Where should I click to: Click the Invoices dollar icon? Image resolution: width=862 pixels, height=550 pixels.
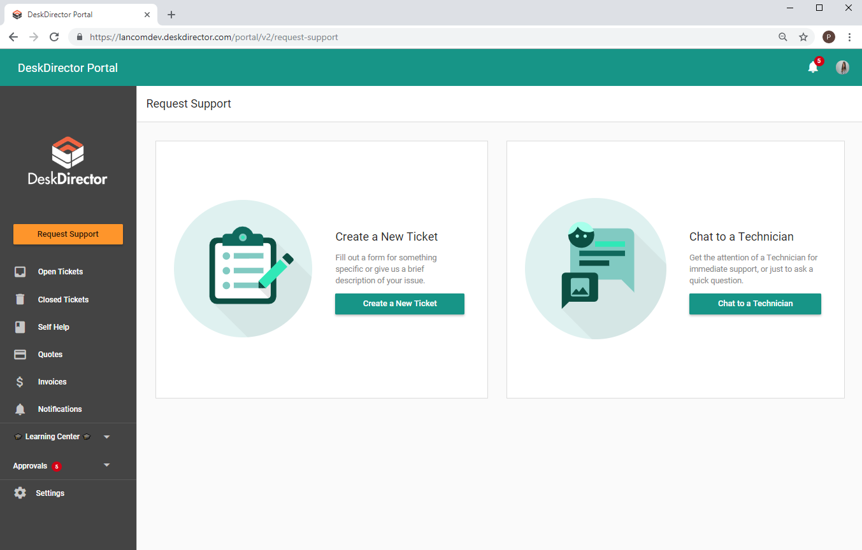pyautogui.click(x=20, y=382)
